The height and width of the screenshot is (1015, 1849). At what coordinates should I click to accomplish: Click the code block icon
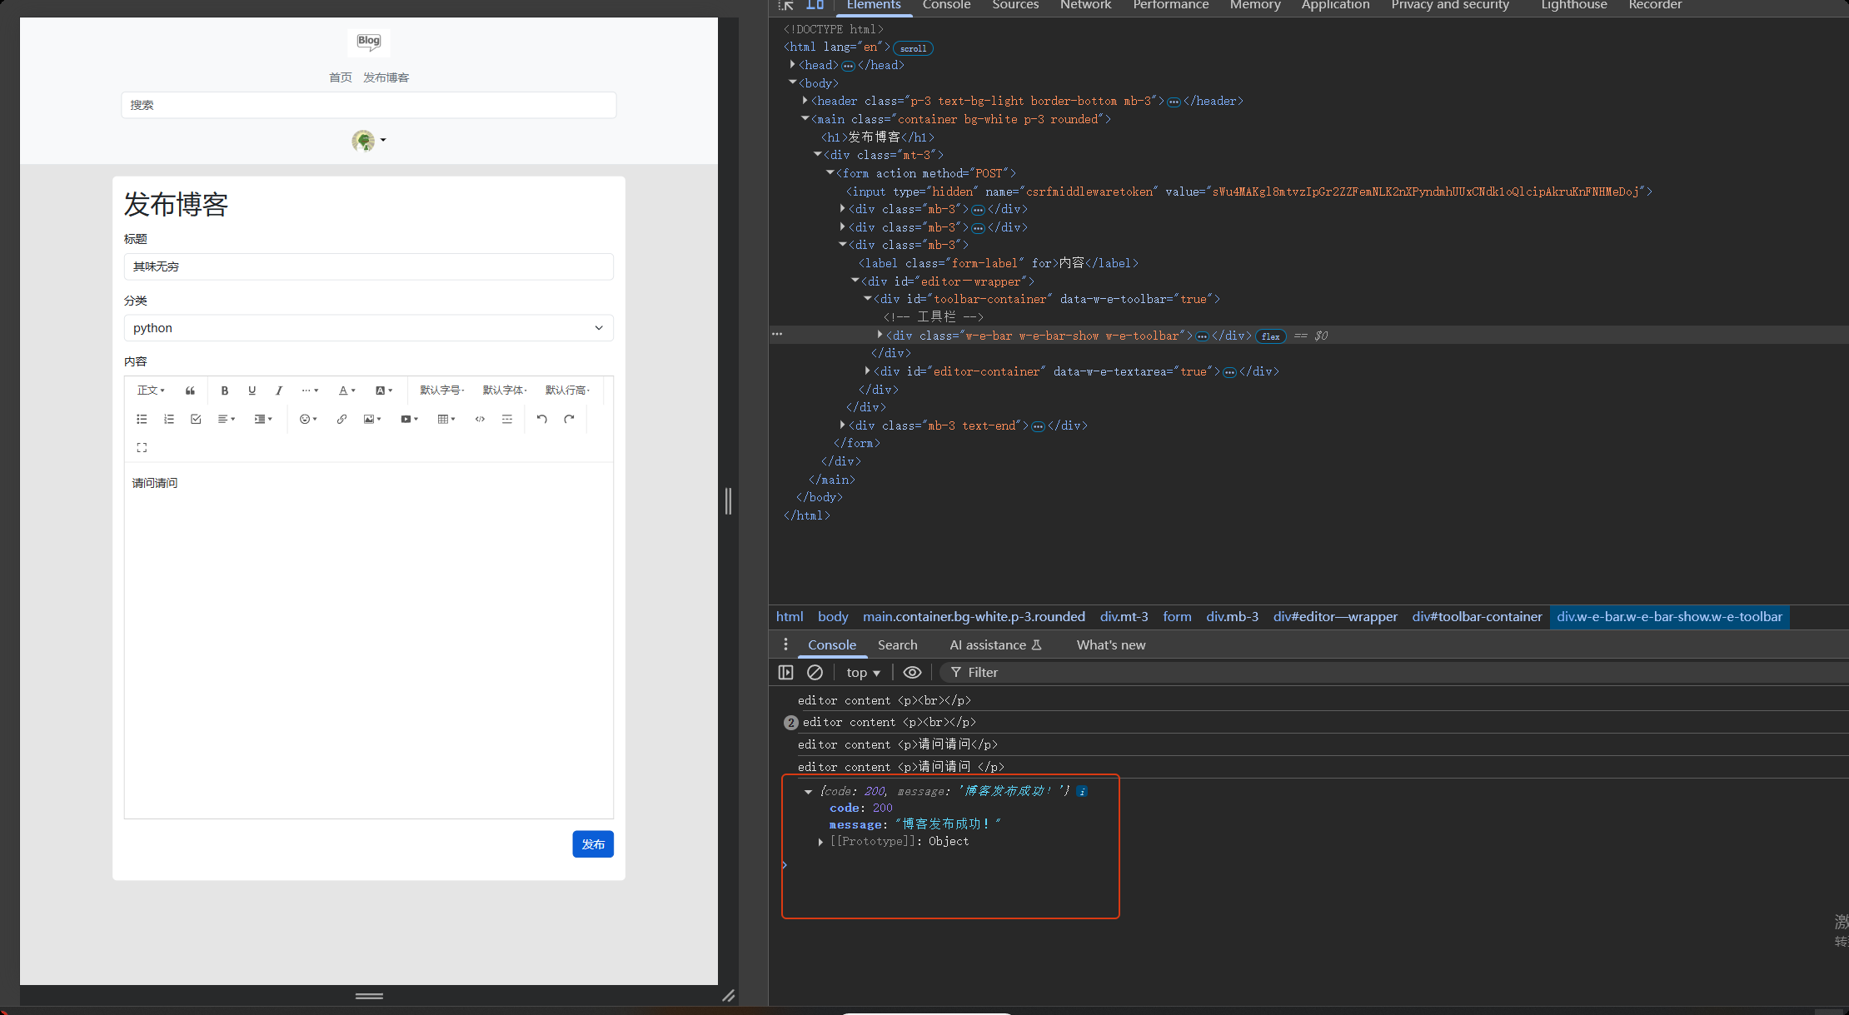point(480,420)
